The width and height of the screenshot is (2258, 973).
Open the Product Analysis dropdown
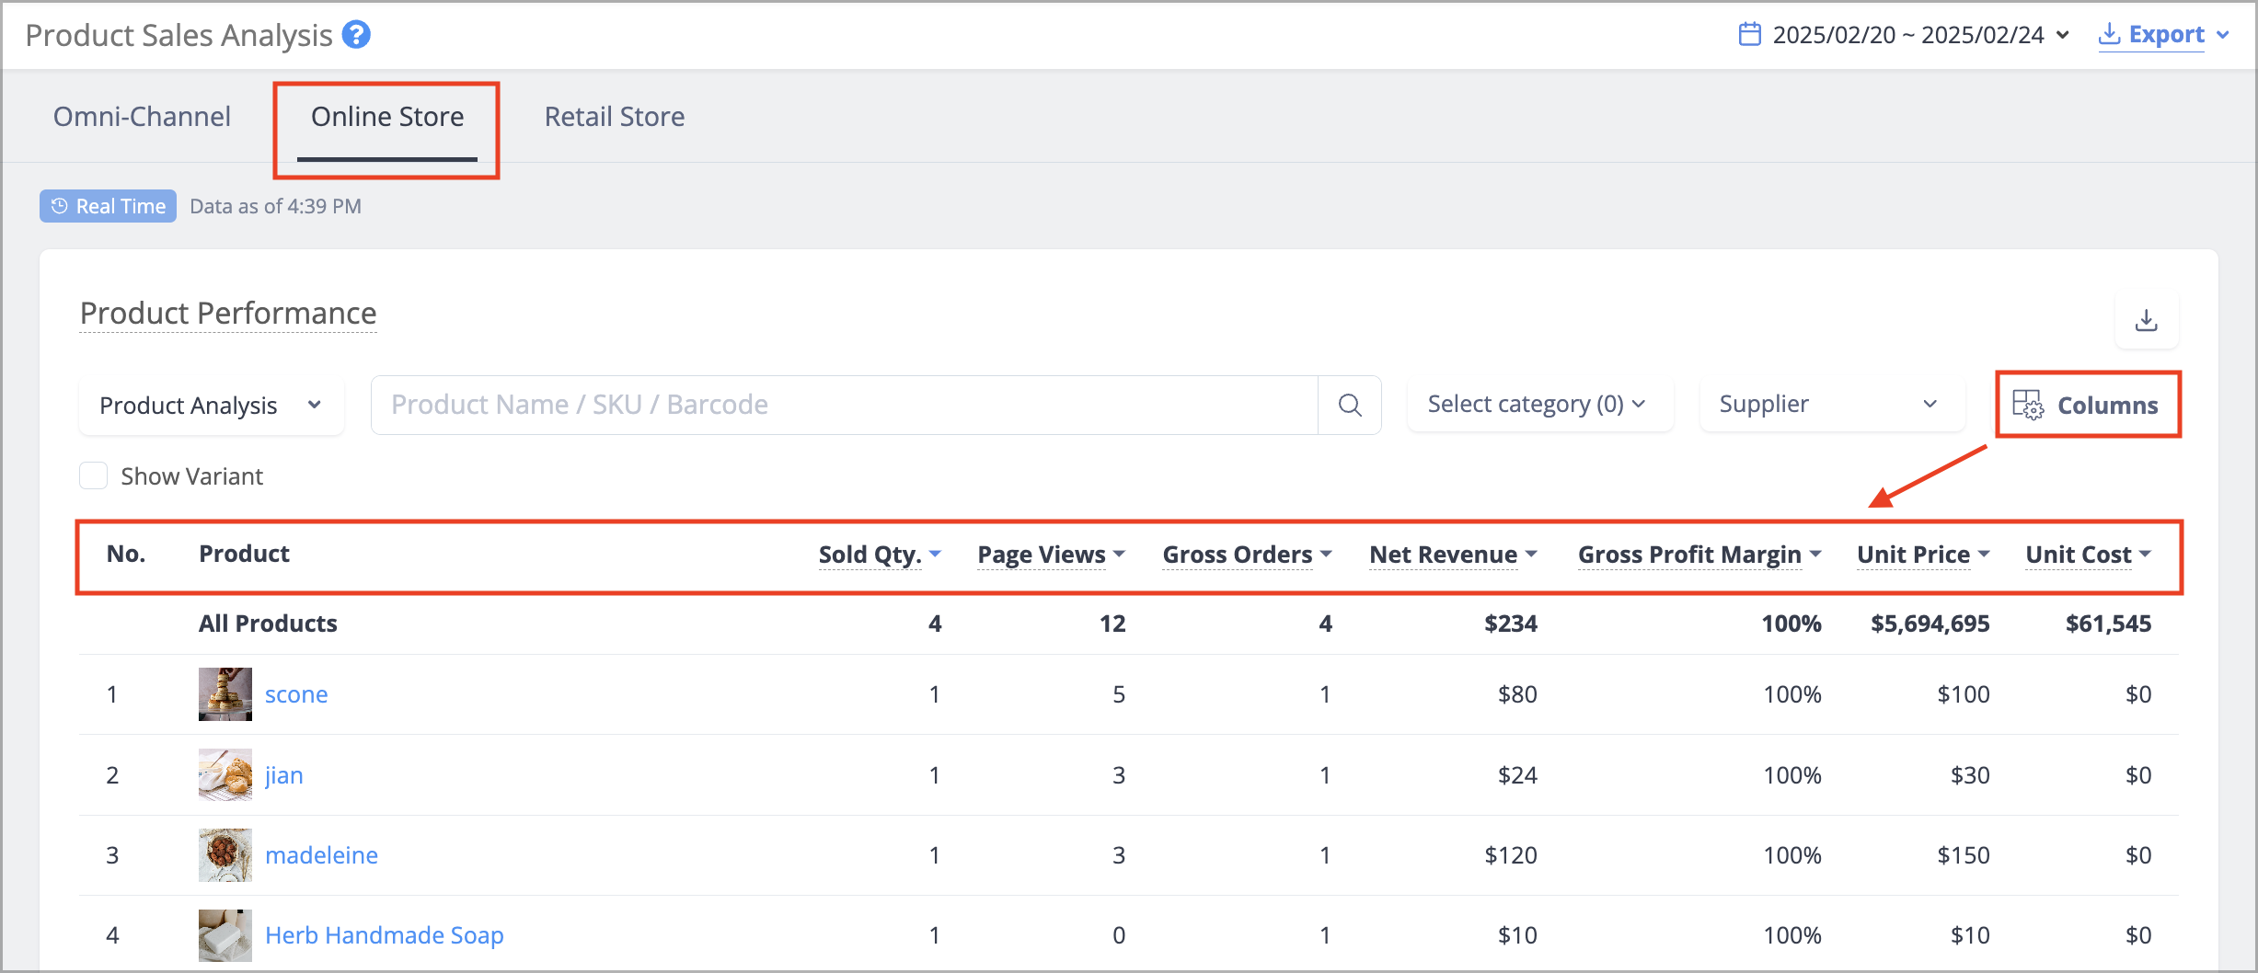pos(212,406)
